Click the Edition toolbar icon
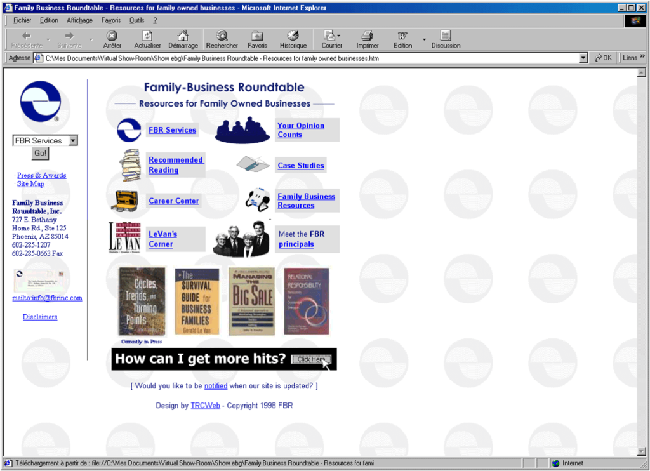The height and width of the screenshot is (471, 650). click(x=402, y=36)
